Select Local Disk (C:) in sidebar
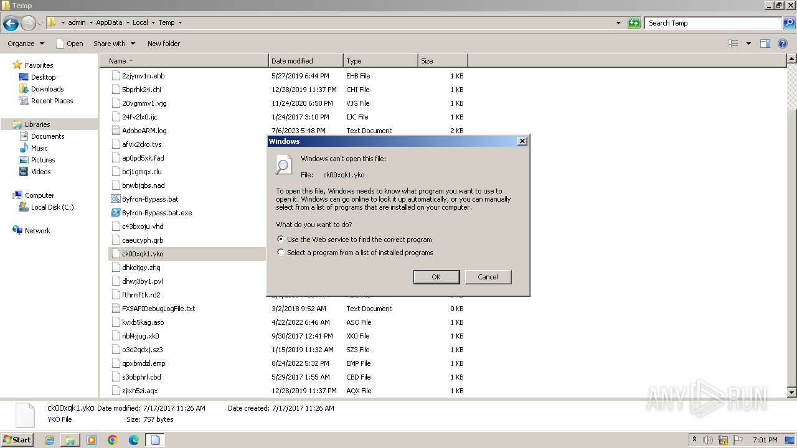 click(52, 207)
